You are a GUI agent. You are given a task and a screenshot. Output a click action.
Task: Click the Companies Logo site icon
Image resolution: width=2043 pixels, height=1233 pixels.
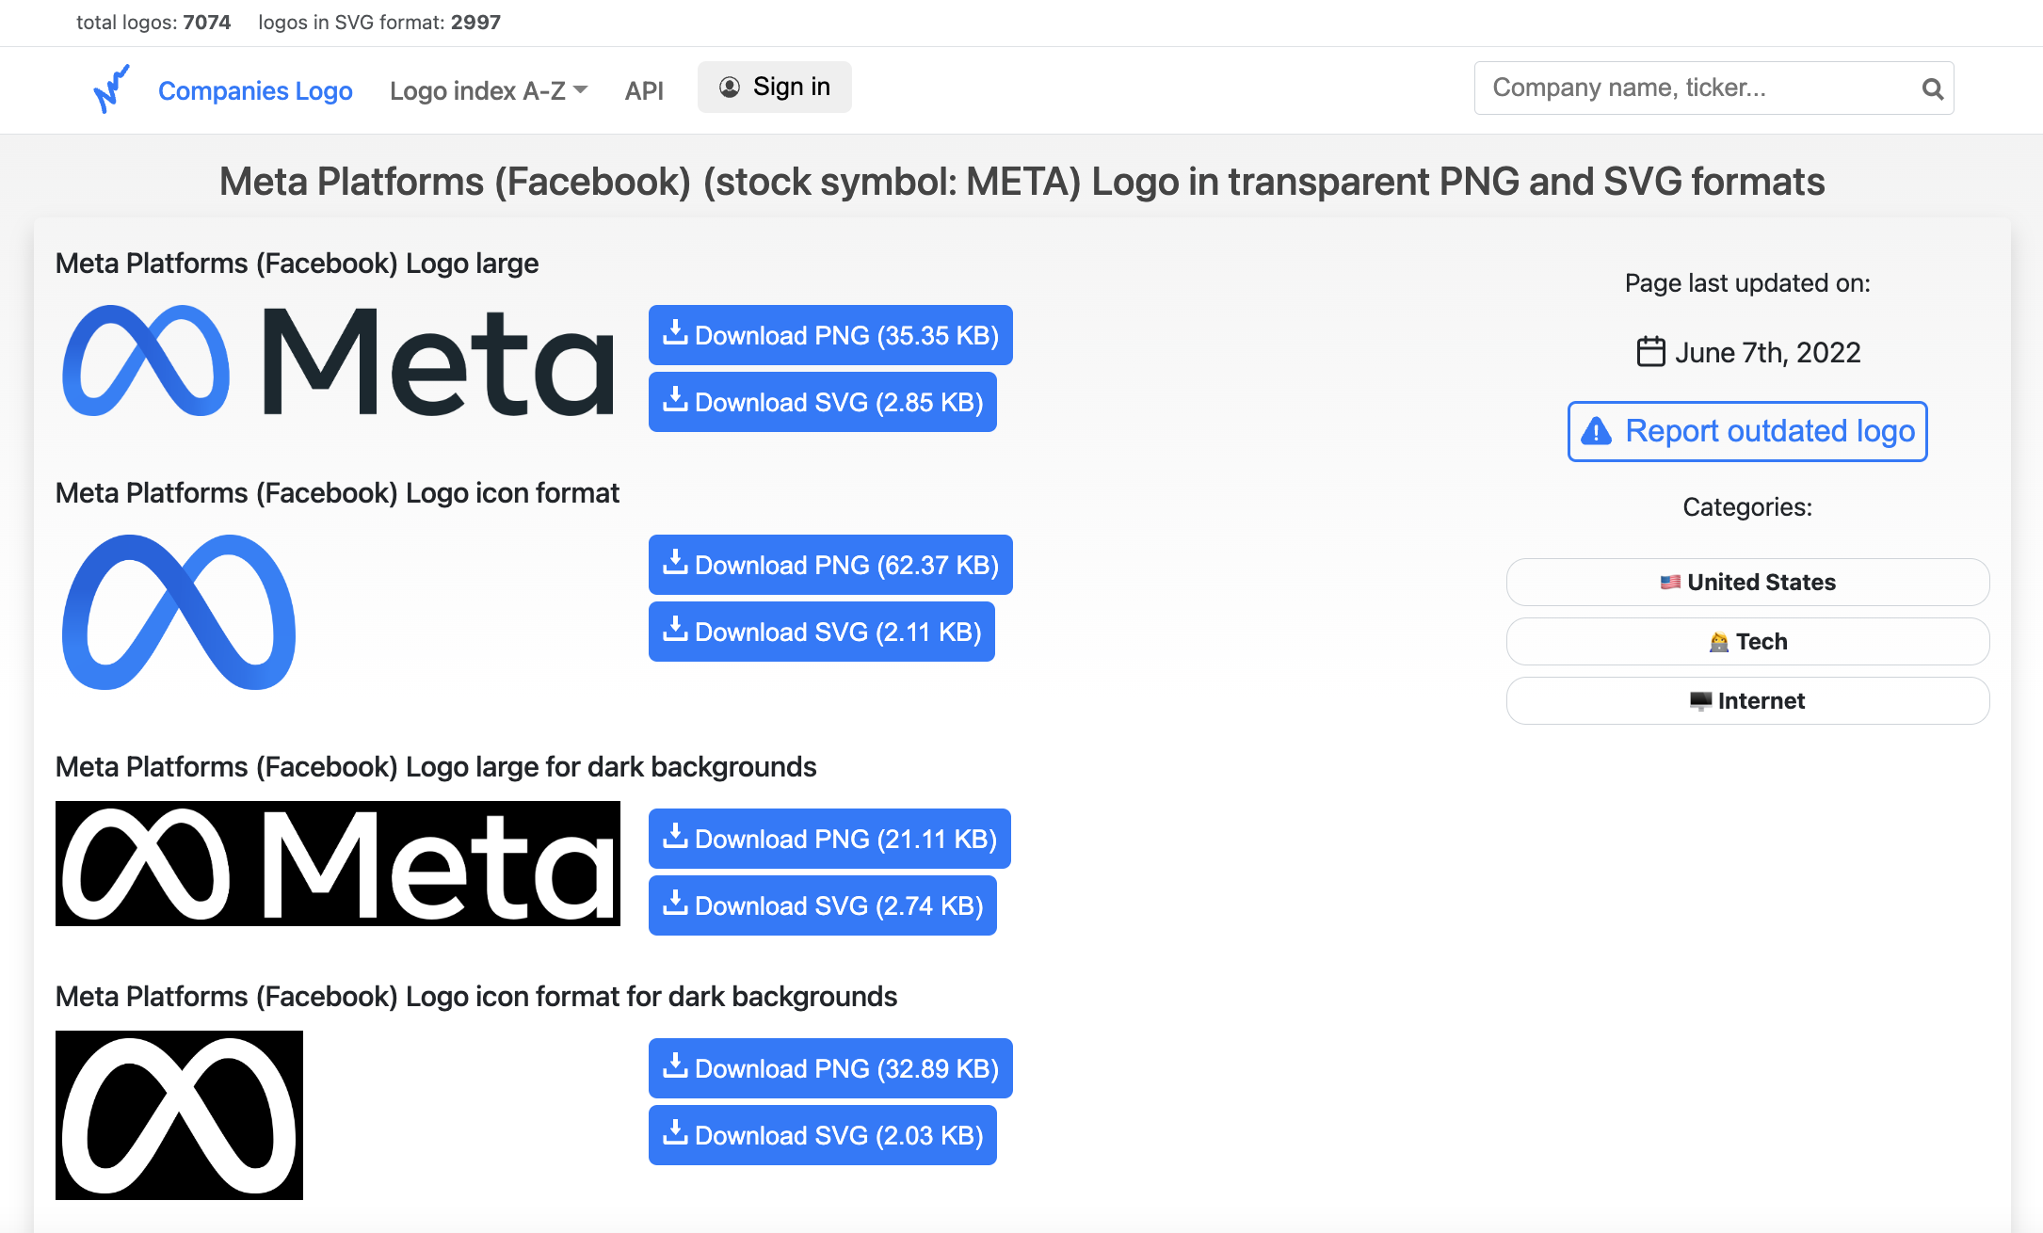point(111,88)
